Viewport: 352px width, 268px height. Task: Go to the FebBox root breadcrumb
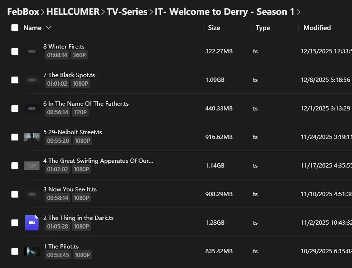[23, 11]
